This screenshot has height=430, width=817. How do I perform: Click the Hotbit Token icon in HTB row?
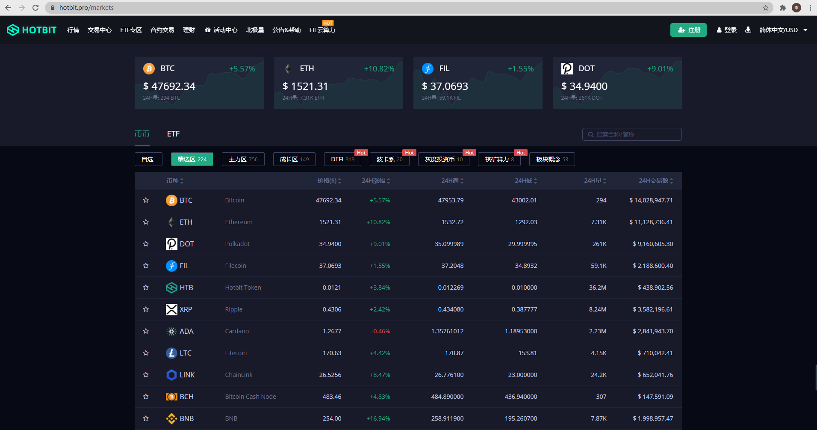tap(171, 288)
